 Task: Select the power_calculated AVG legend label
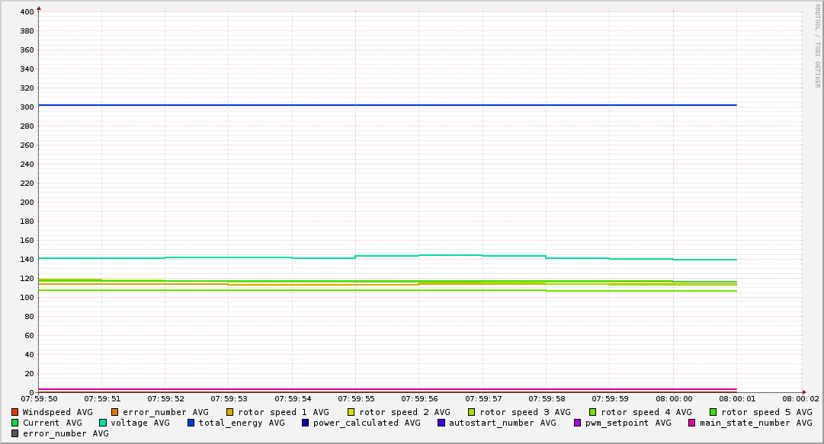(367, 423)
